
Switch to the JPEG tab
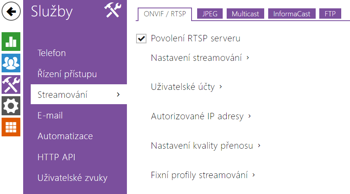click(x=210, y=14)
